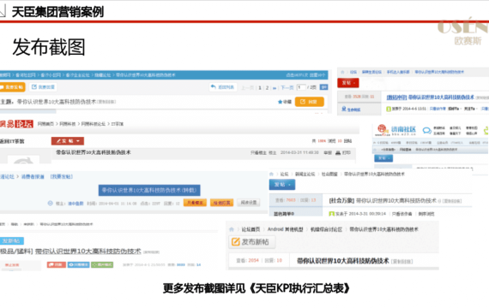This screenshot has width=489, height=308.
Task: Click the 发布截图 heading text
Action: 49,47
